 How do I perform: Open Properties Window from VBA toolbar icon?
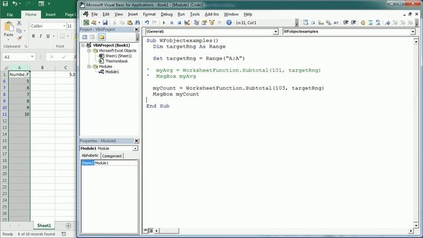tap(204, 22)
